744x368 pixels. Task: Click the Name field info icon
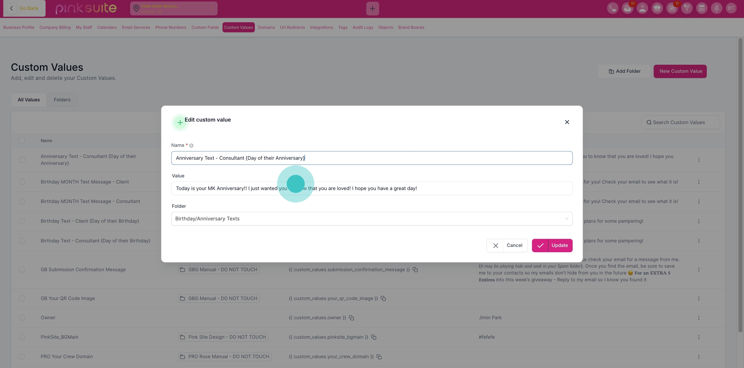tap(191, 146)
